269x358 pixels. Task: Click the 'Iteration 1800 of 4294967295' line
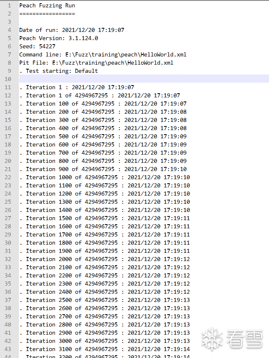tap(105, 243)
